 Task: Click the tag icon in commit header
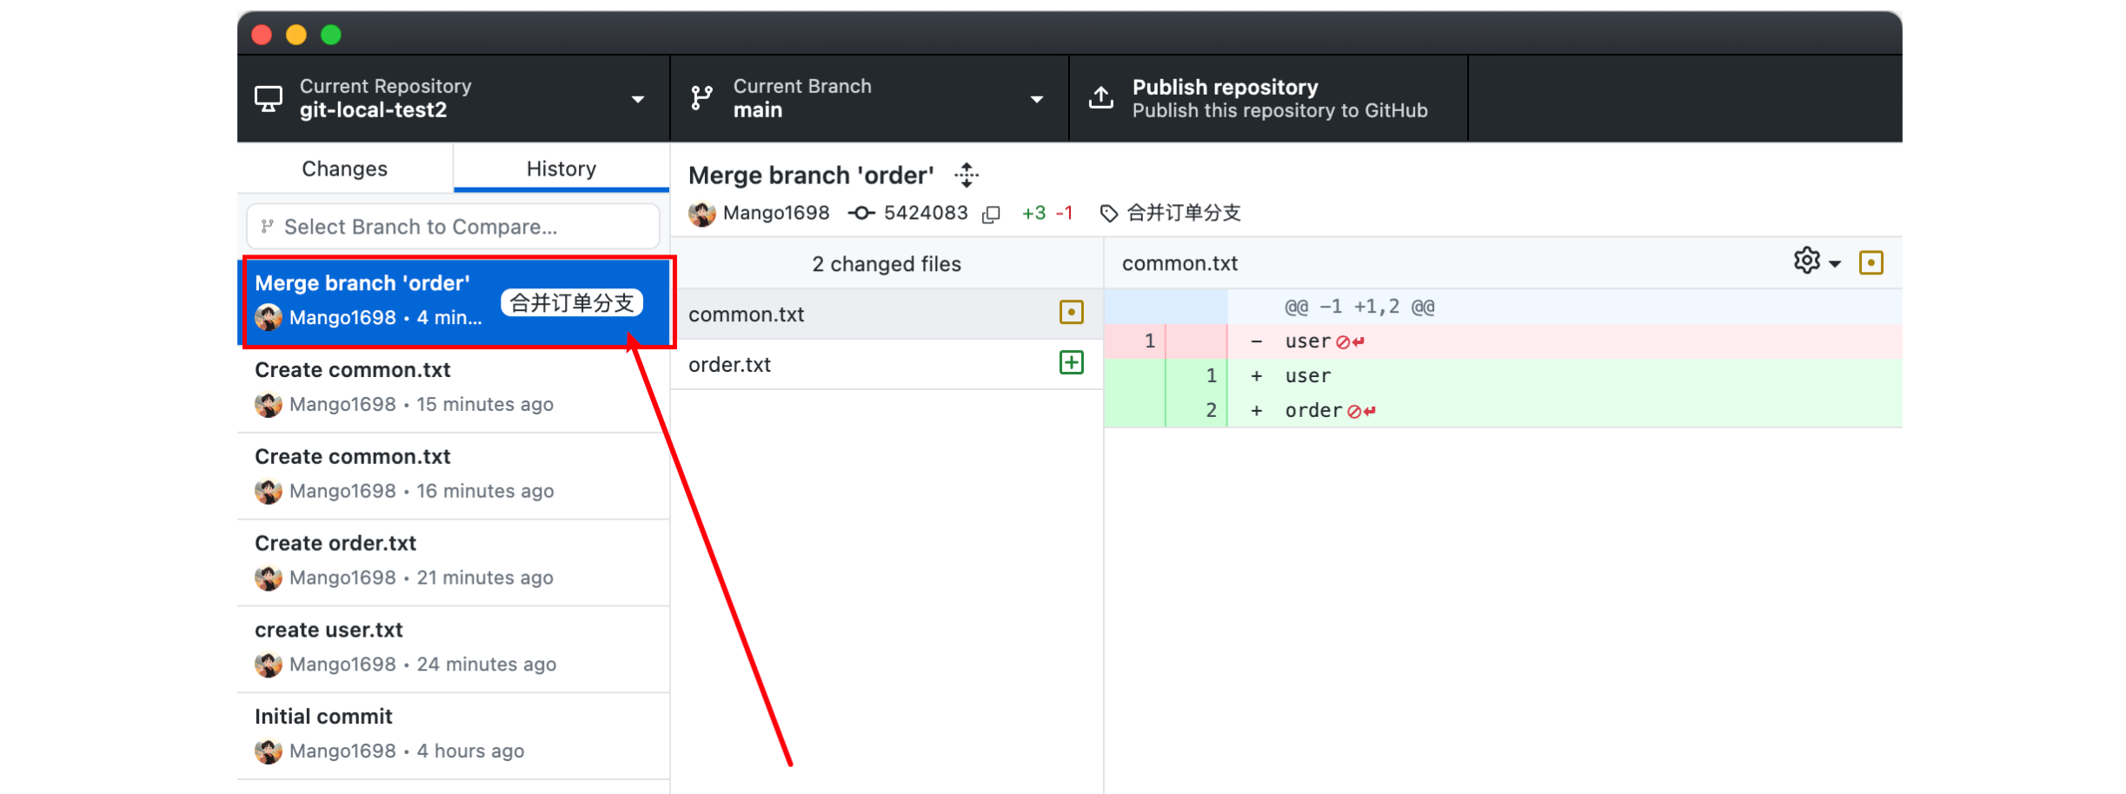tap(1108, 214)
